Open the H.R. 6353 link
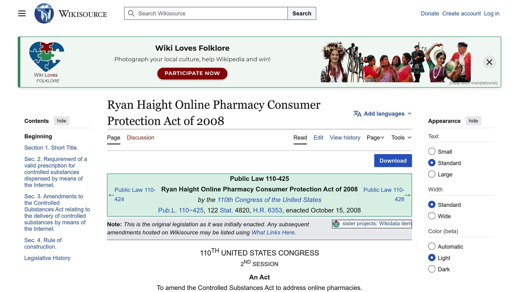 click(x=267, y=210)
